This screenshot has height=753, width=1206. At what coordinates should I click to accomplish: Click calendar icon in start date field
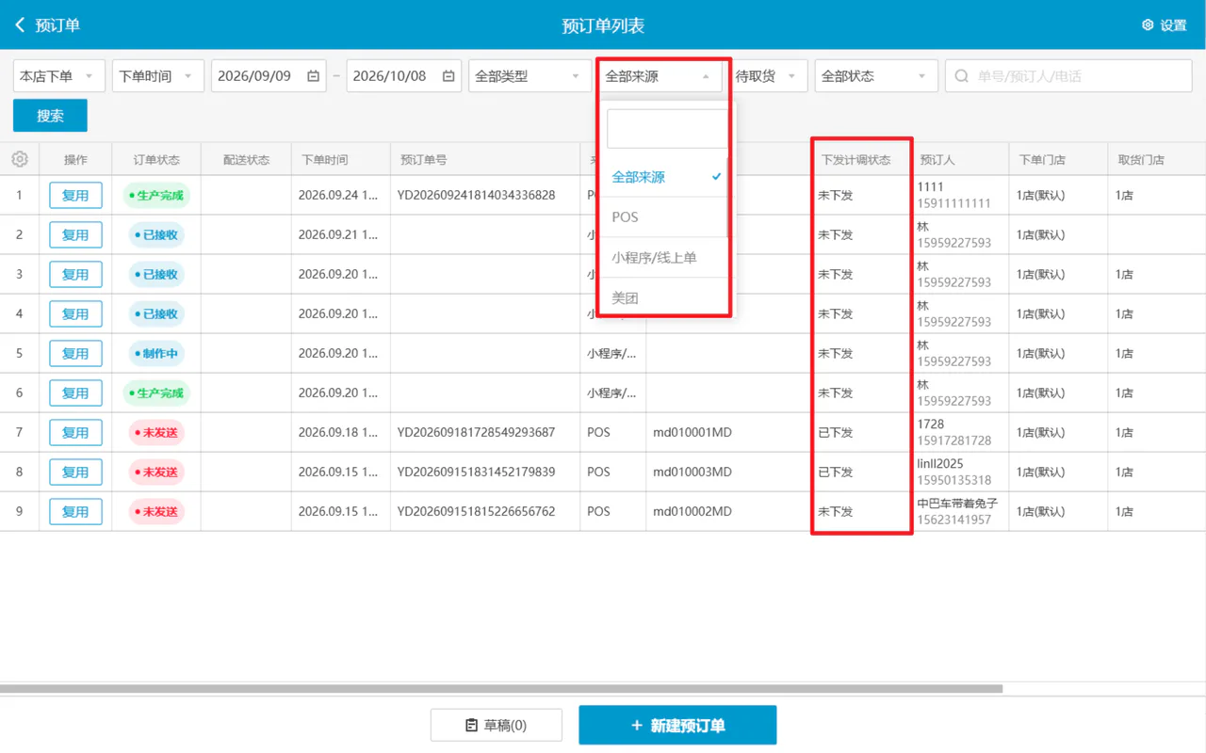click(x=313, y=76)
